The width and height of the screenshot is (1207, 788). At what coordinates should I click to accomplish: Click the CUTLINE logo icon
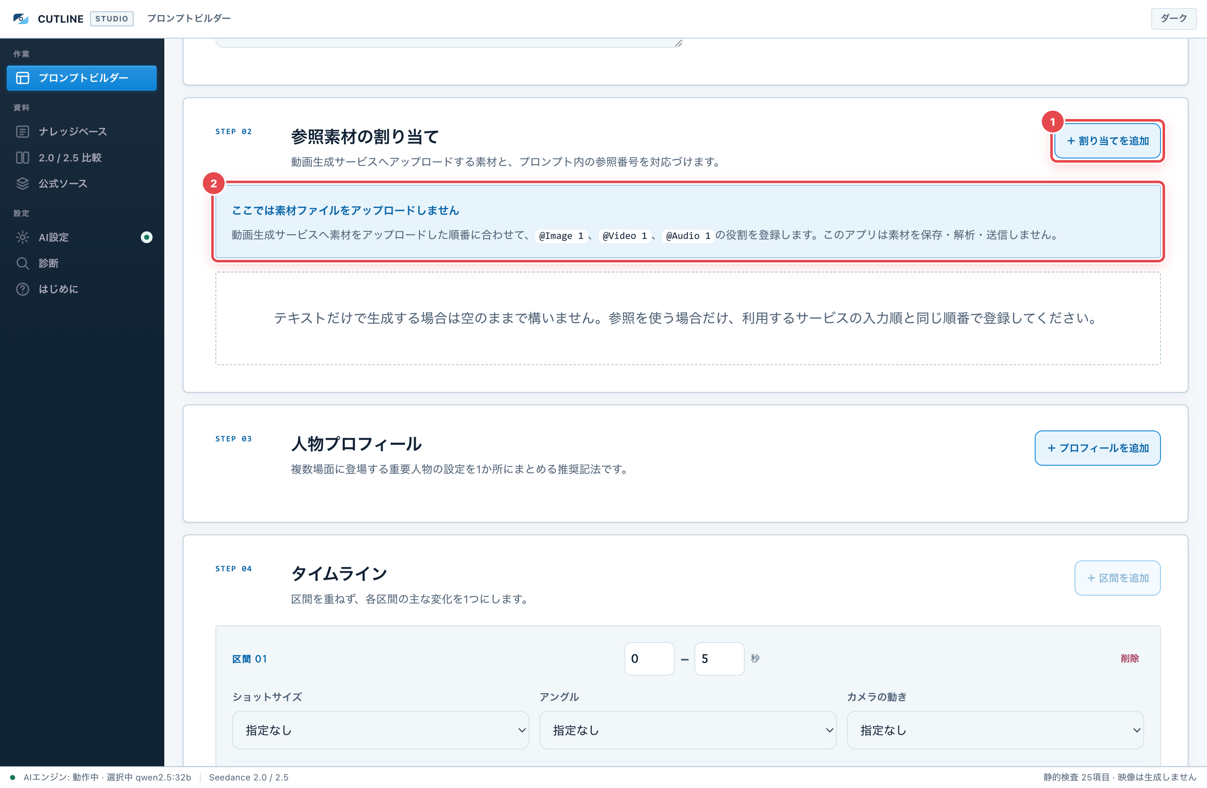21,19
